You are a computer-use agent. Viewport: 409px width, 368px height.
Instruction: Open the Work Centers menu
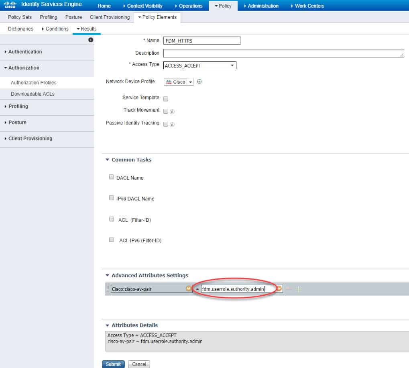click(308, 6)
